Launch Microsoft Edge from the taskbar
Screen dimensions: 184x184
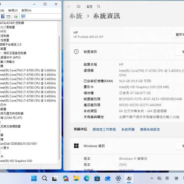coord(86,178)
